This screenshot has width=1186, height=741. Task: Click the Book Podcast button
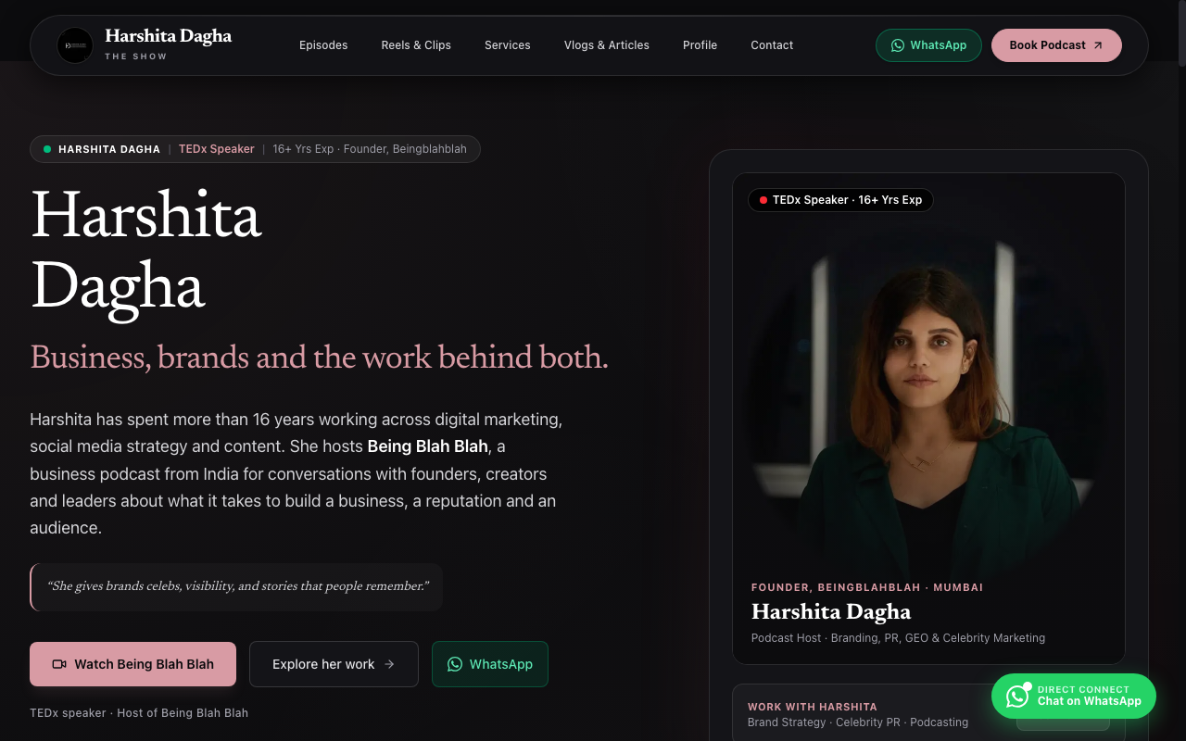point(1056,45)
